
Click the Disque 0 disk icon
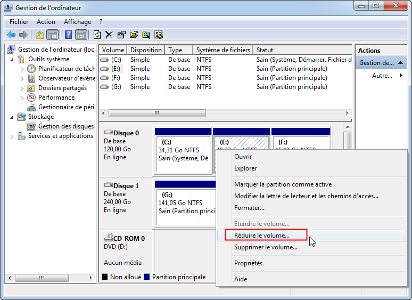109,132
